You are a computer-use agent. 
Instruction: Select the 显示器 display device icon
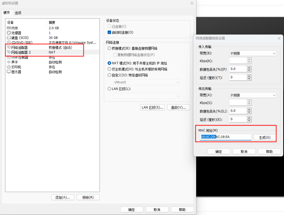tap(9, 72)
